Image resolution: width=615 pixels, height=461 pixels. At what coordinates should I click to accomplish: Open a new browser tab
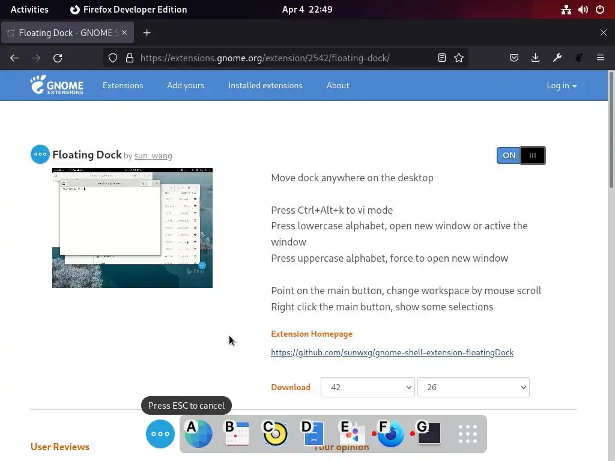click(x=147, y=33)
